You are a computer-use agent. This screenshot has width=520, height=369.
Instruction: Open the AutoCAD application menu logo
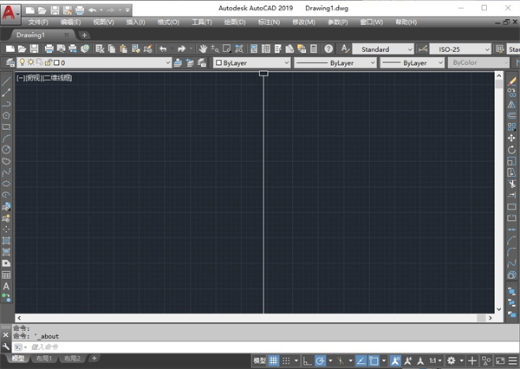(11, 10)
